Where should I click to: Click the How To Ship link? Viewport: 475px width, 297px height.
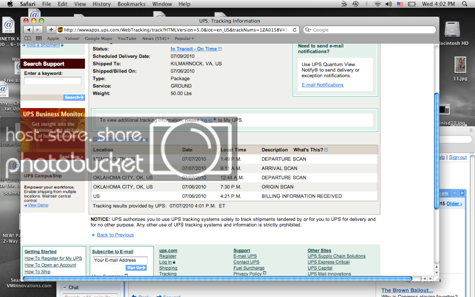37,271
